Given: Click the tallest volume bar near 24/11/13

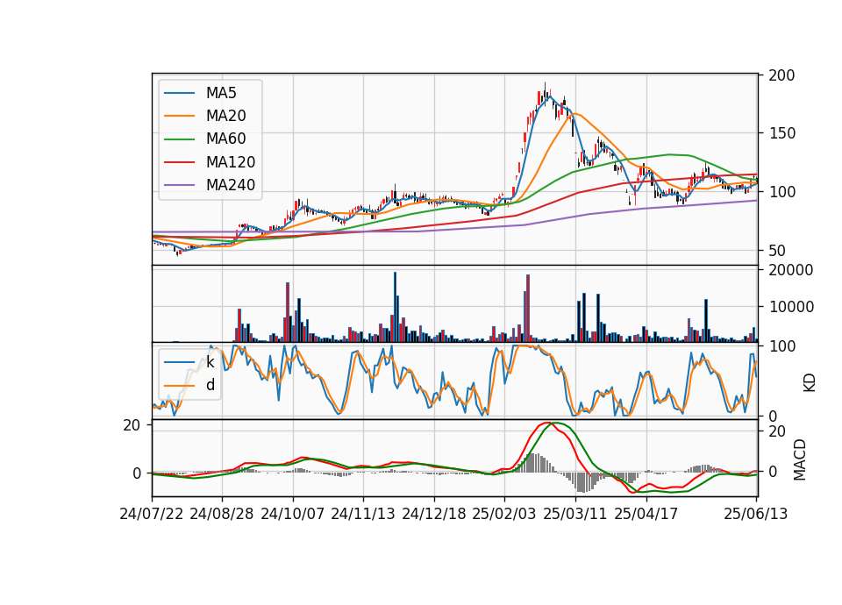Looking at the screenshot, I should (x=395, y=307).
